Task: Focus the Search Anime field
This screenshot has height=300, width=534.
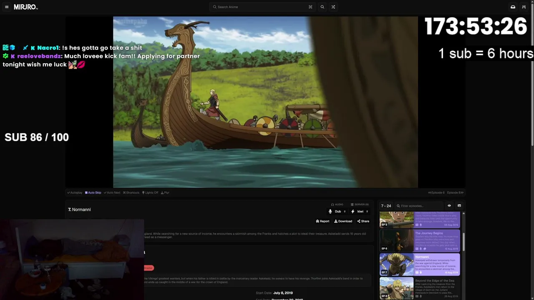Action: click(x=263, y=7)
